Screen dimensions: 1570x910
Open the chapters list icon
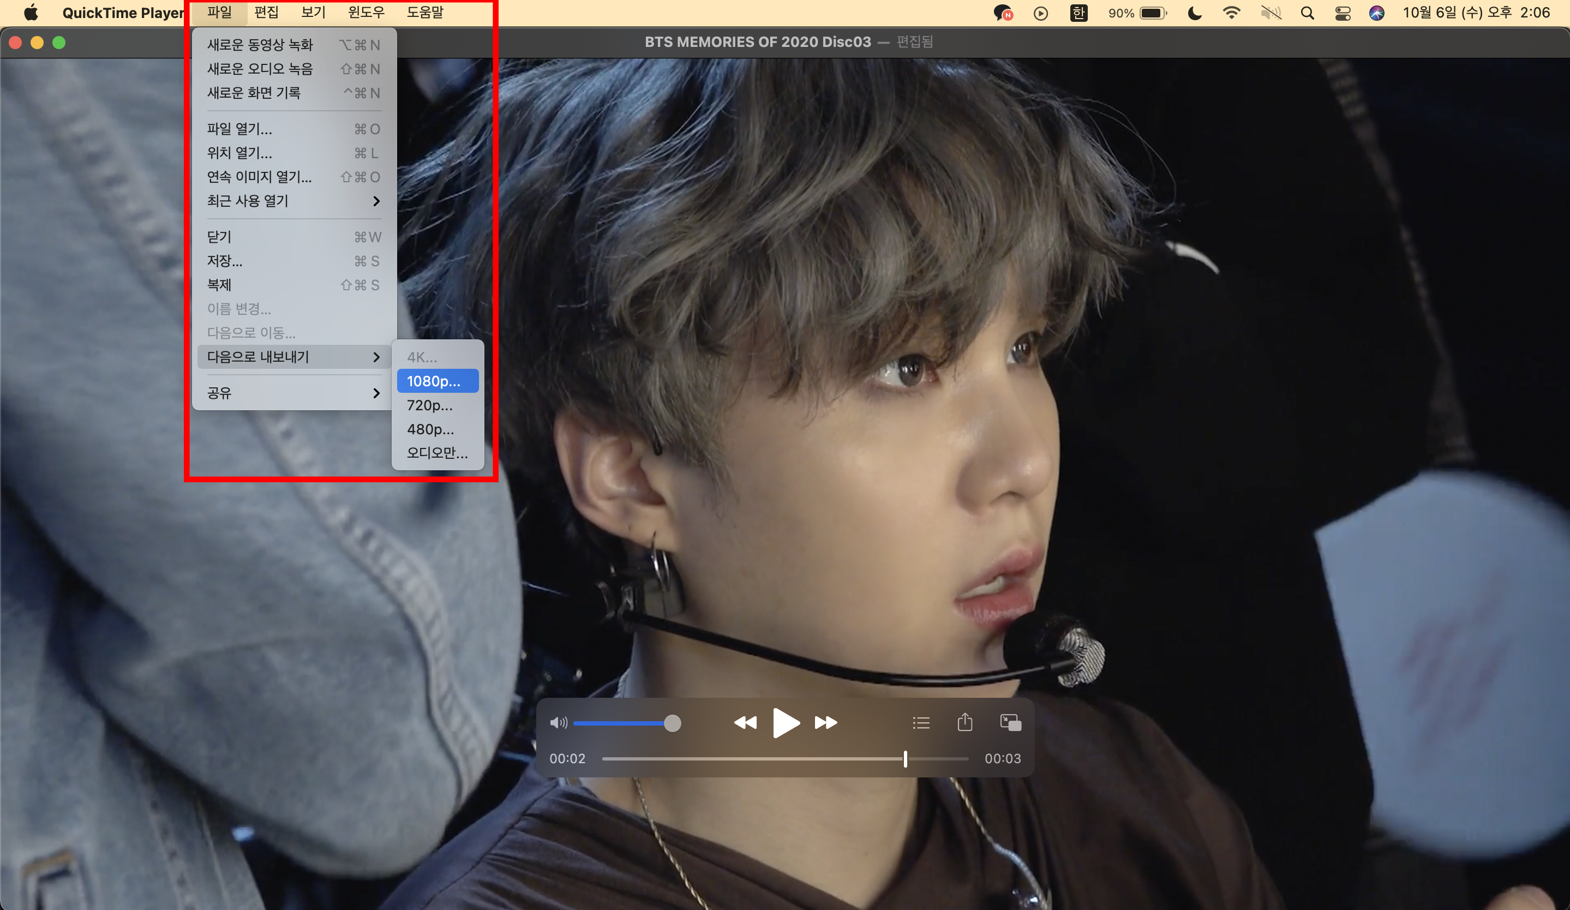point(921,722)
